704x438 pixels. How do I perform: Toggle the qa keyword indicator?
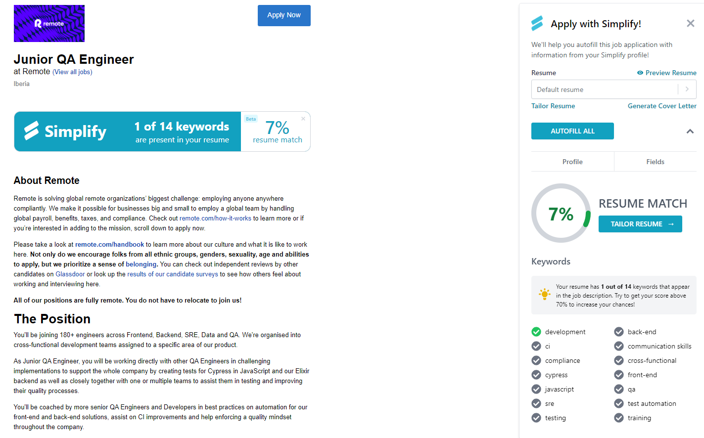click(618, 389)
